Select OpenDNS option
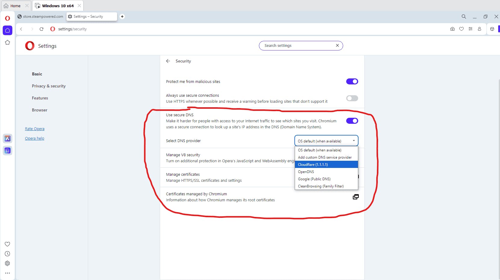This screenshot has height=280, width=500. [x=326, y=172]
